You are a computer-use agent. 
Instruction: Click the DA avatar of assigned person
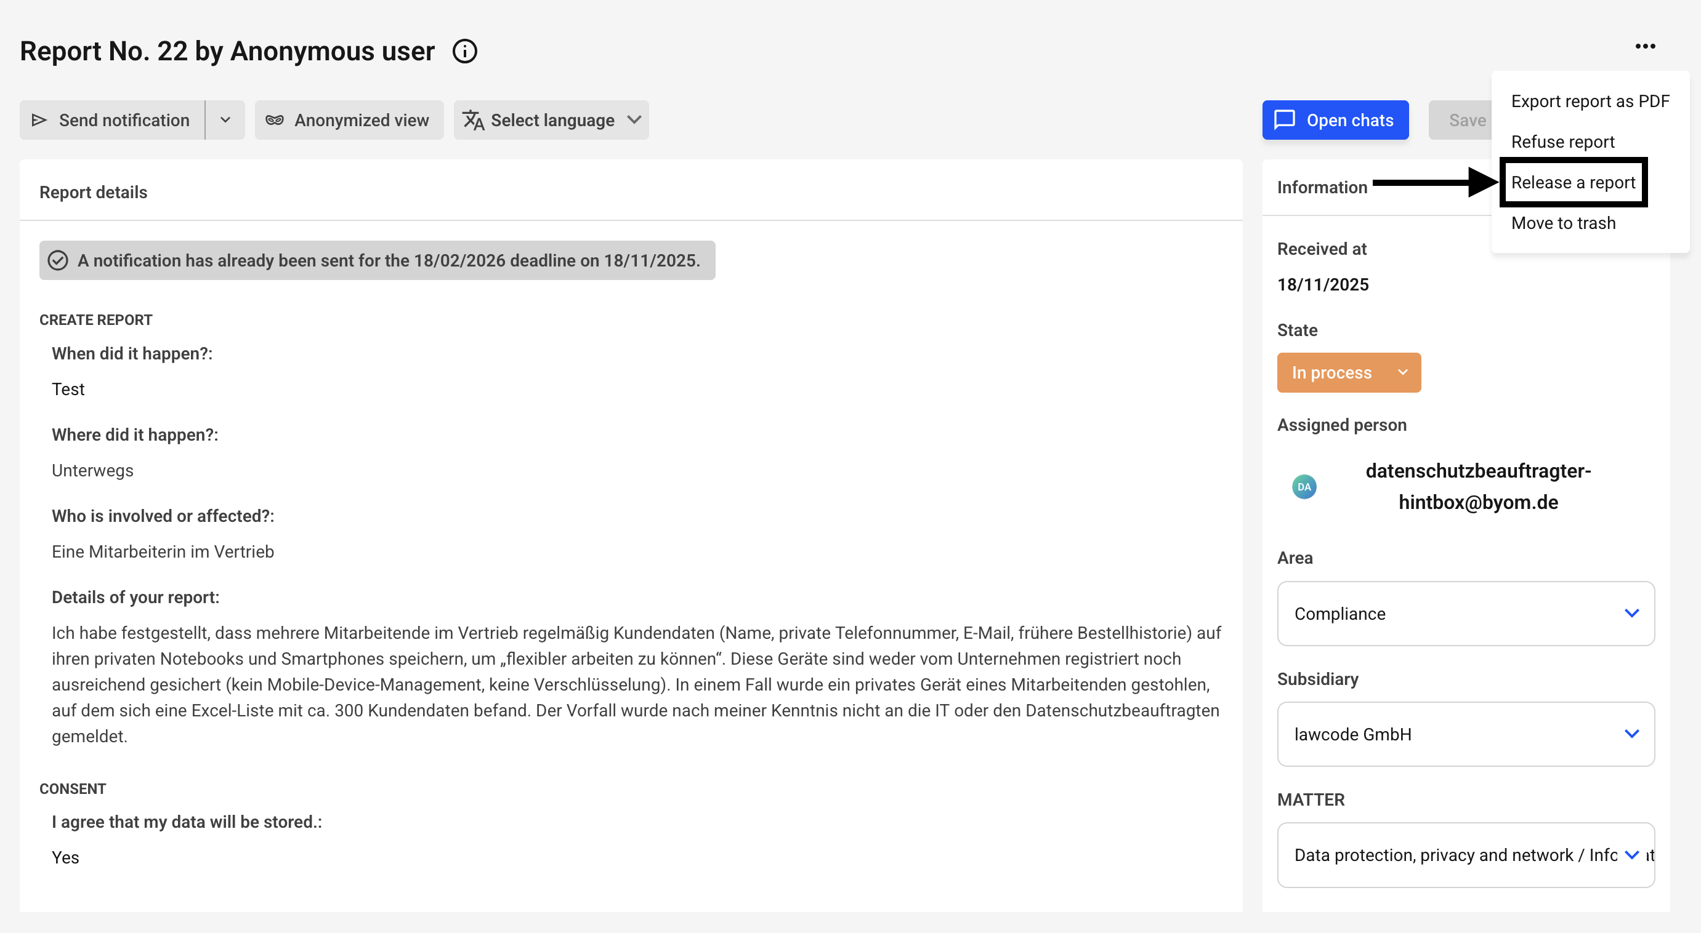pyautogui.click(x=1304, y=487)
